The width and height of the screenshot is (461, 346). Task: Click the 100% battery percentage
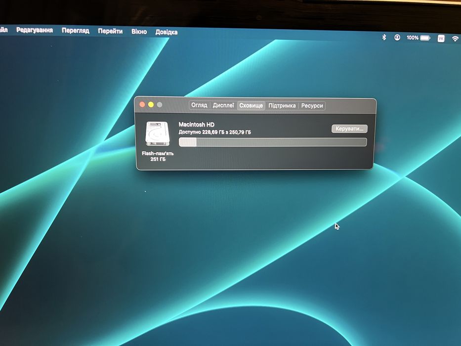point(413,38)
